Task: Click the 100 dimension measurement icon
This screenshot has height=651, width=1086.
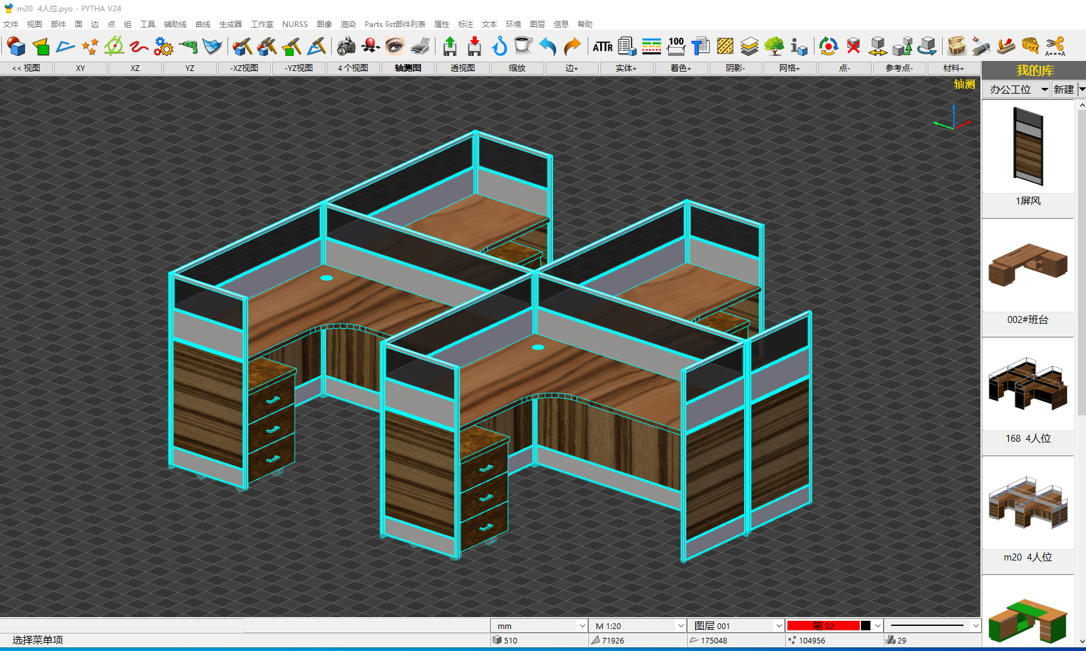Action: pyautogui.click(x=676, y=46)
